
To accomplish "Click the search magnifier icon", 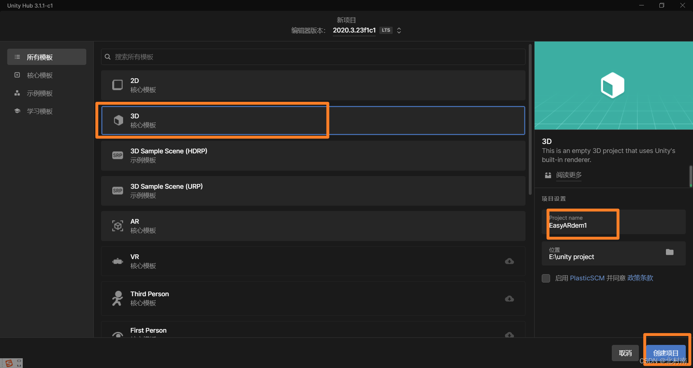I will pos(108,57).
